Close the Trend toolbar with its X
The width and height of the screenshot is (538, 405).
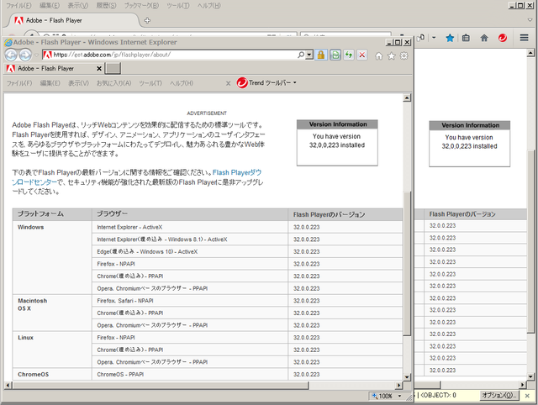228,83
